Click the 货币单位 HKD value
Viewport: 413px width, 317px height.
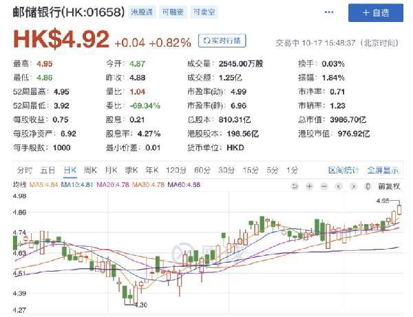235,148
